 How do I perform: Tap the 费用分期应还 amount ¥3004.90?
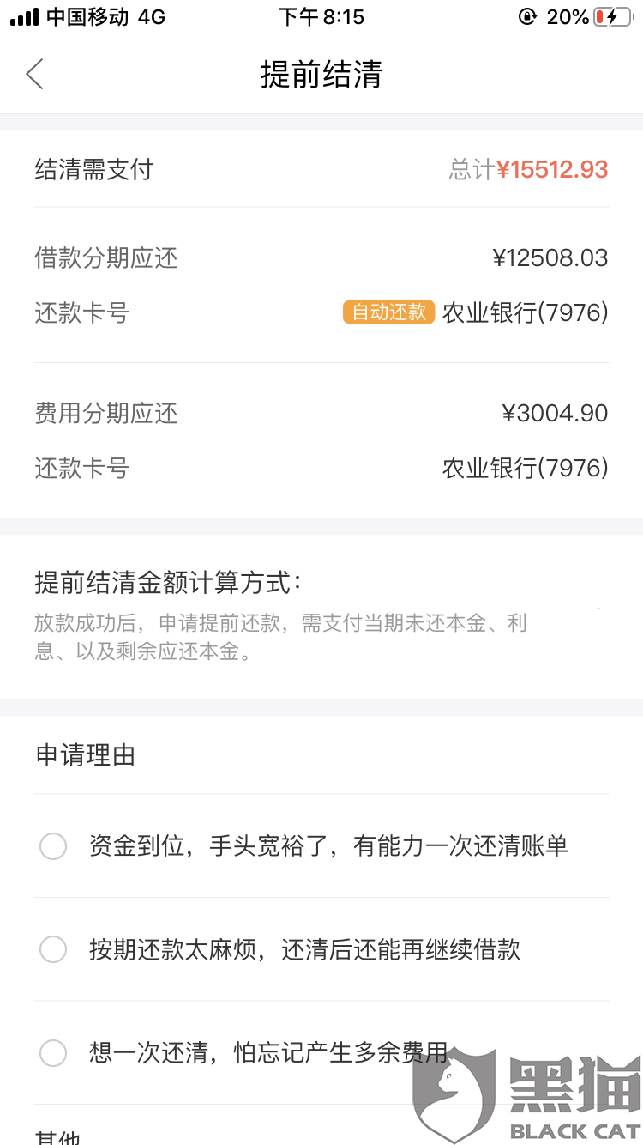(555, 413)
